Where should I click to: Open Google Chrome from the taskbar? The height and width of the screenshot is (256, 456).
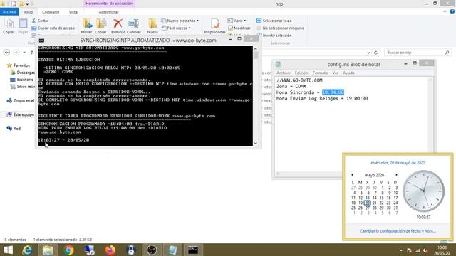[x=68, y=250]
